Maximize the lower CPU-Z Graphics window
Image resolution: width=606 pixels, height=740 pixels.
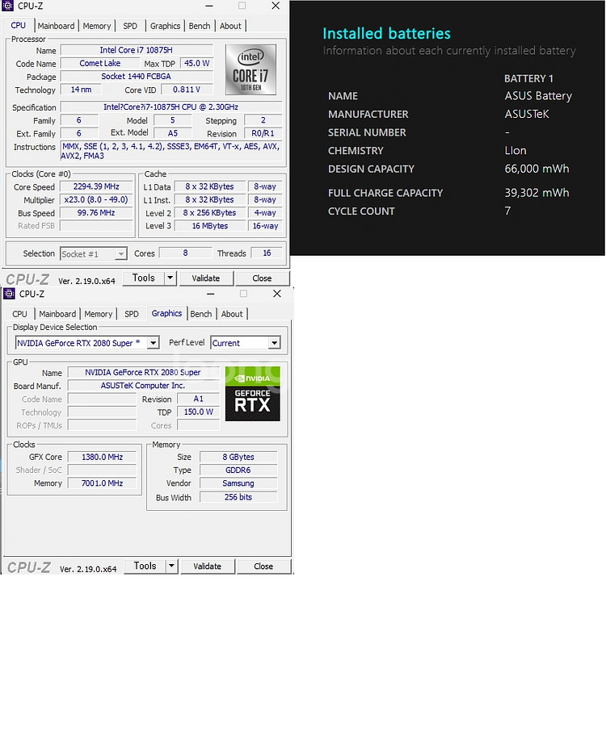click(243, 294)
